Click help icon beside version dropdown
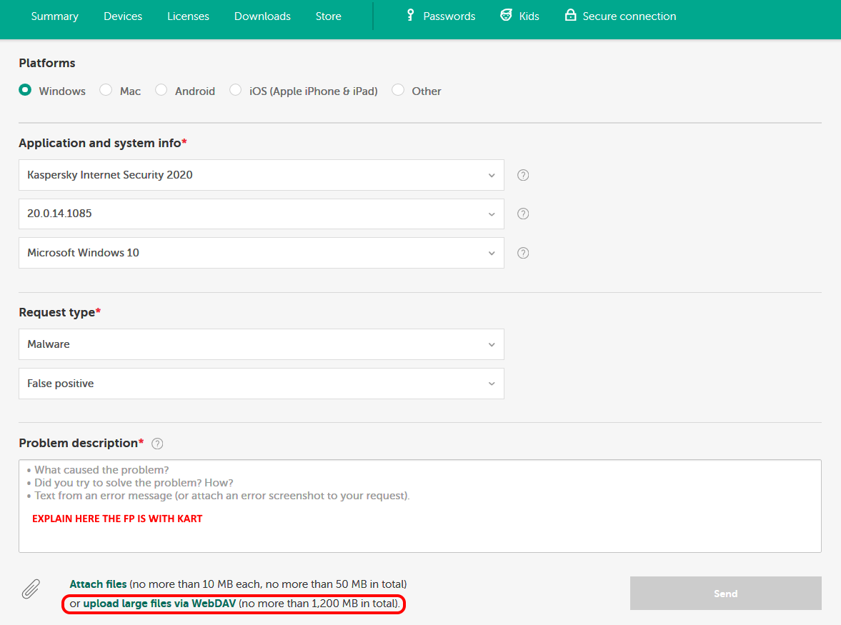841x625 pixels. tap(523, 214)
